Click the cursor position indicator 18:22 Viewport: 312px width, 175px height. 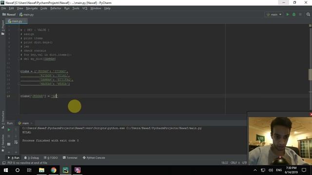pos(224,163)
